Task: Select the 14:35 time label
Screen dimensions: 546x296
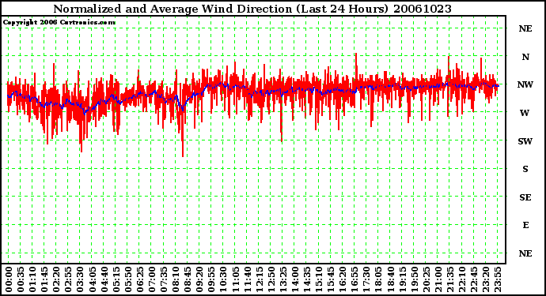Action: 306,279
